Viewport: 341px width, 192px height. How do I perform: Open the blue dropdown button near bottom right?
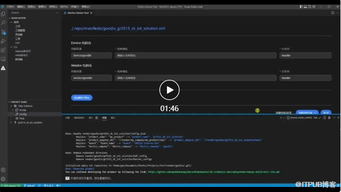307,113
